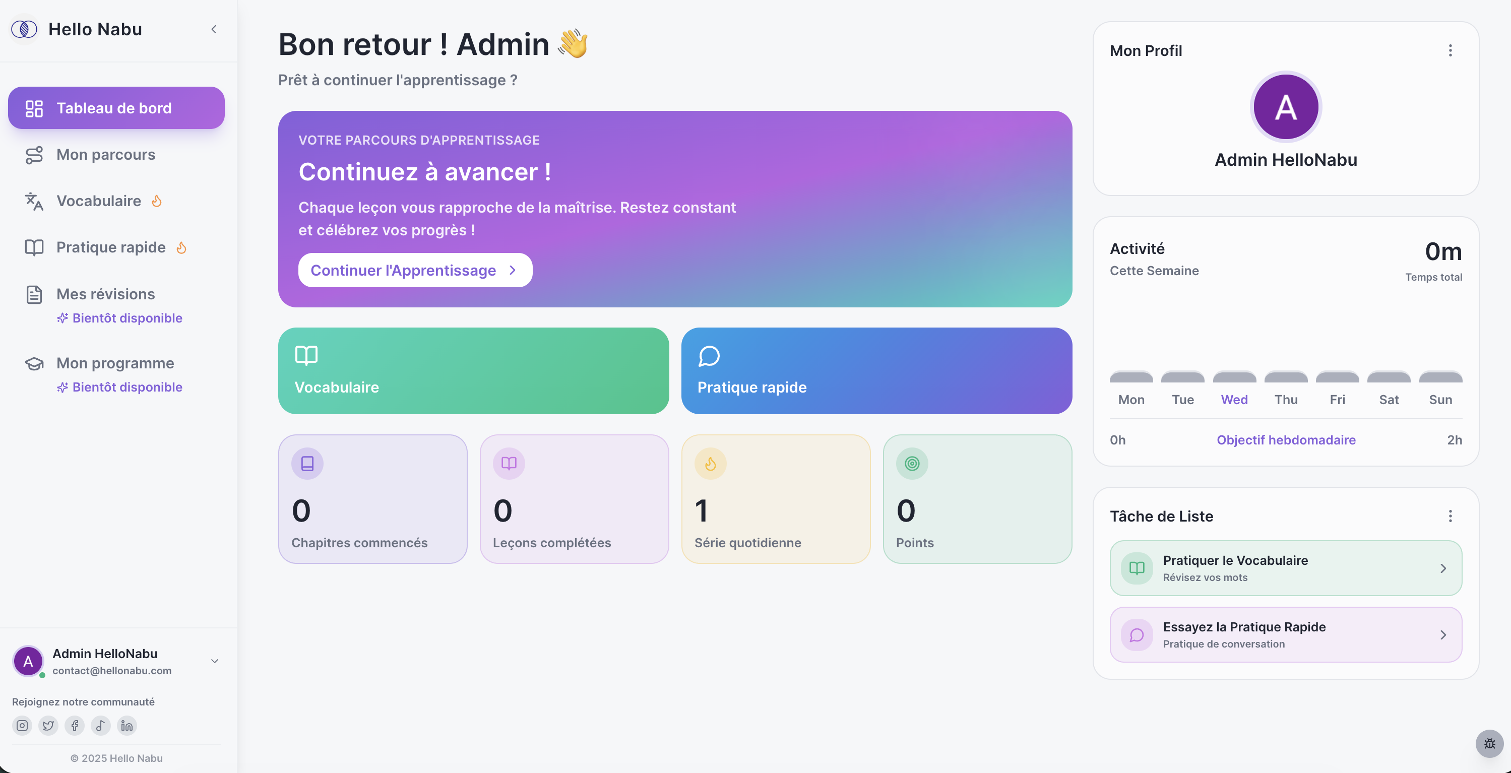Open the Pratiquer le Vocabulaire task
The width and height of the screenshot is (1511, 773).
click(1285, 568)
